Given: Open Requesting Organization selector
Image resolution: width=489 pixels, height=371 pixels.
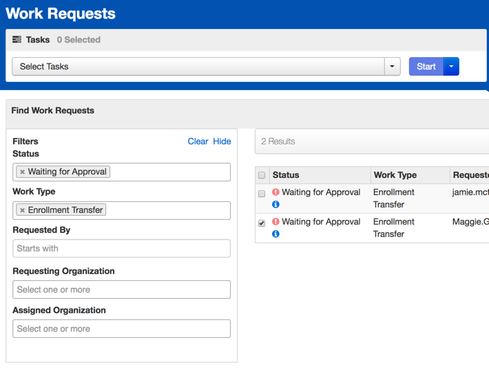Looking at the screenshot, I should [121, 290].
